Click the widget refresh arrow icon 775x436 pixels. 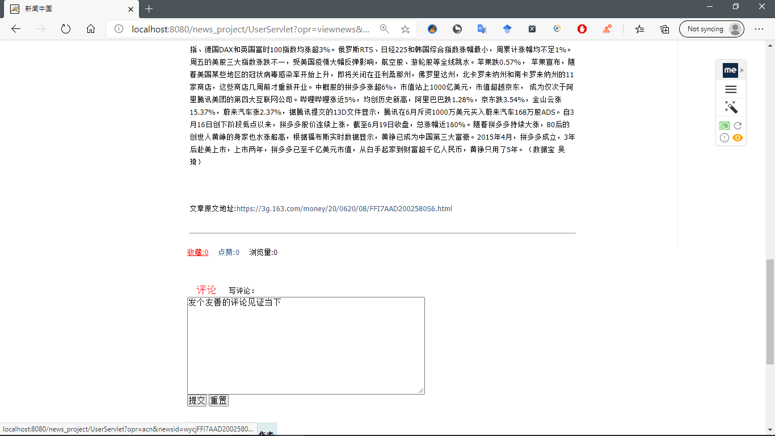click(x=738, y=126)
